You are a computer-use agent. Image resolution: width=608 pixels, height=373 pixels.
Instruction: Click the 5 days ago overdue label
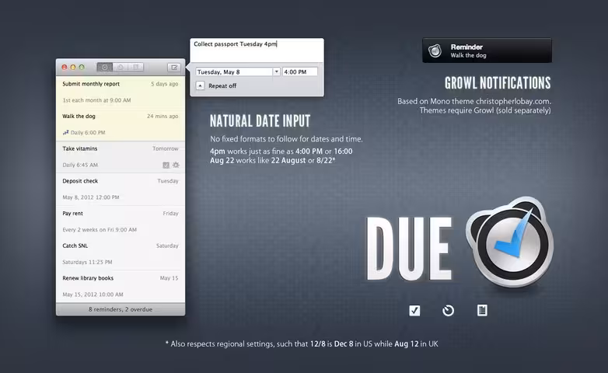coord(164,84)
